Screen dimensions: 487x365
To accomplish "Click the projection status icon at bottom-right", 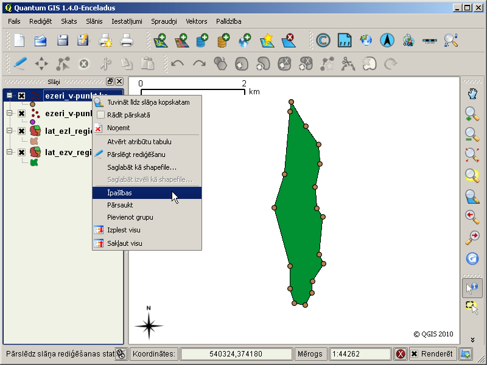I will coord(466,354).
